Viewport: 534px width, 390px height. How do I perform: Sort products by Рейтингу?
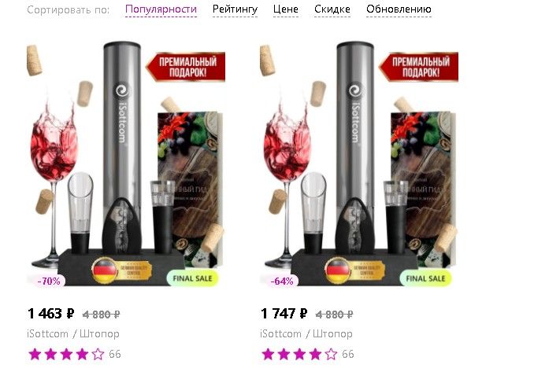tap(235, 9)
